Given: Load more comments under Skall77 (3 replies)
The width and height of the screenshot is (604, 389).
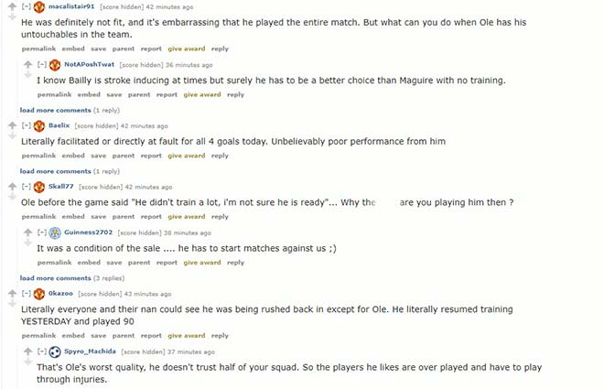Looking at the screenshot, I should tap(54, 277).
